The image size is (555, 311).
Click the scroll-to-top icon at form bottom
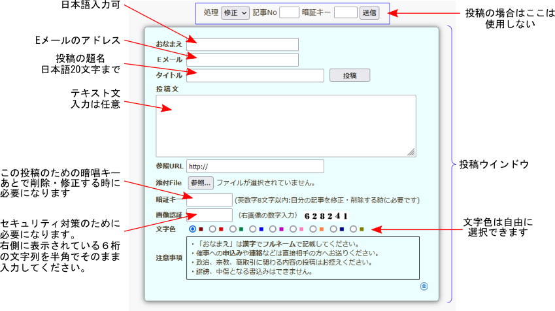[x=424, y=286]
